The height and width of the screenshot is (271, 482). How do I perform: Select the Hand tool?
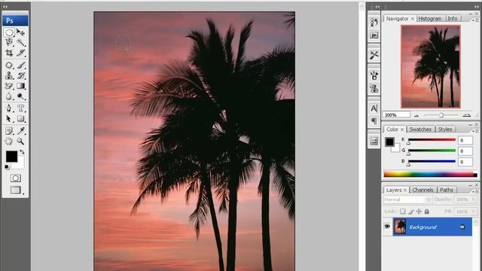tap(9, 142)
